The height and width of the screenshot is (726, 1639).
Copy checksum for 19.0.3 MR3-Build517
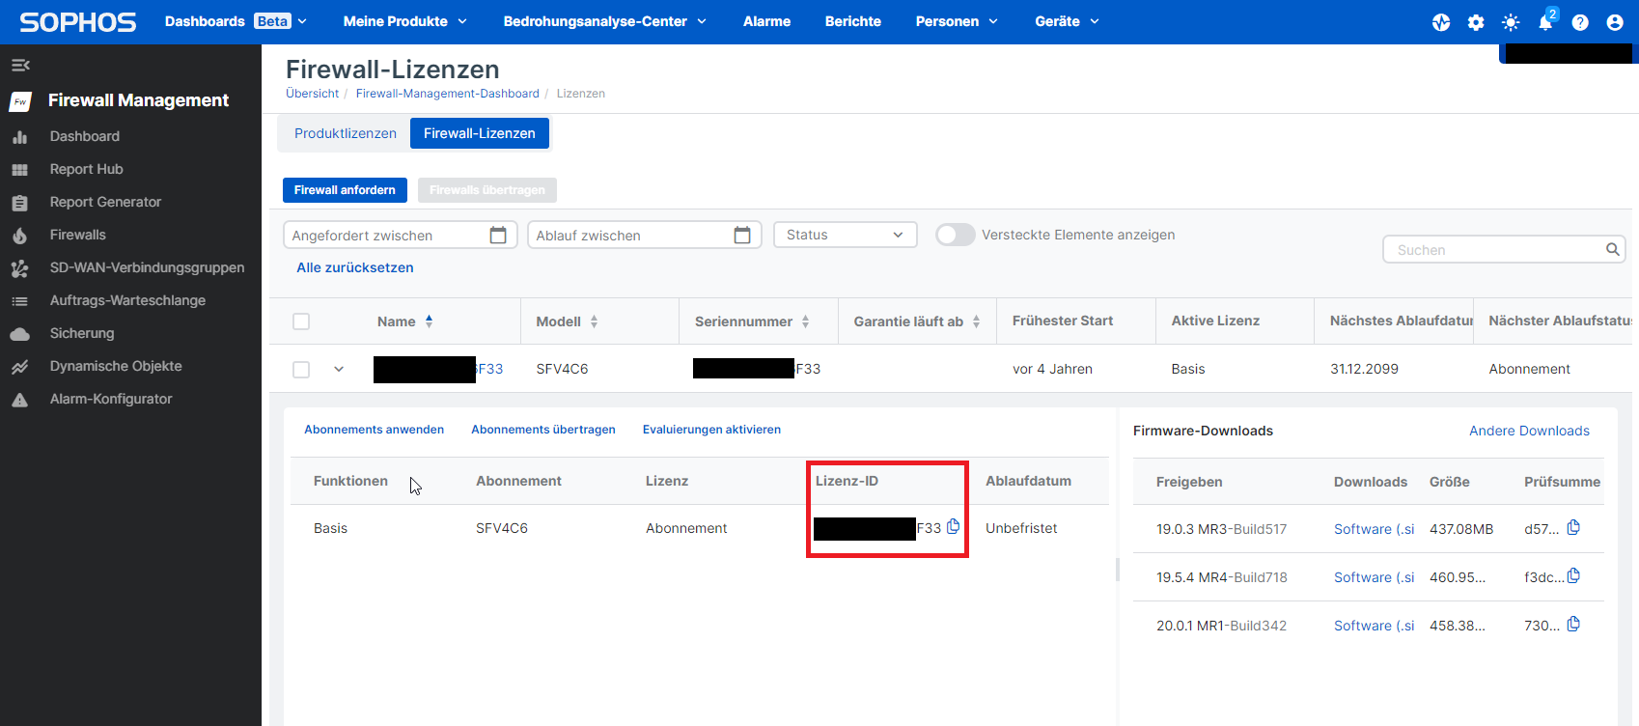coord(1573,527)
